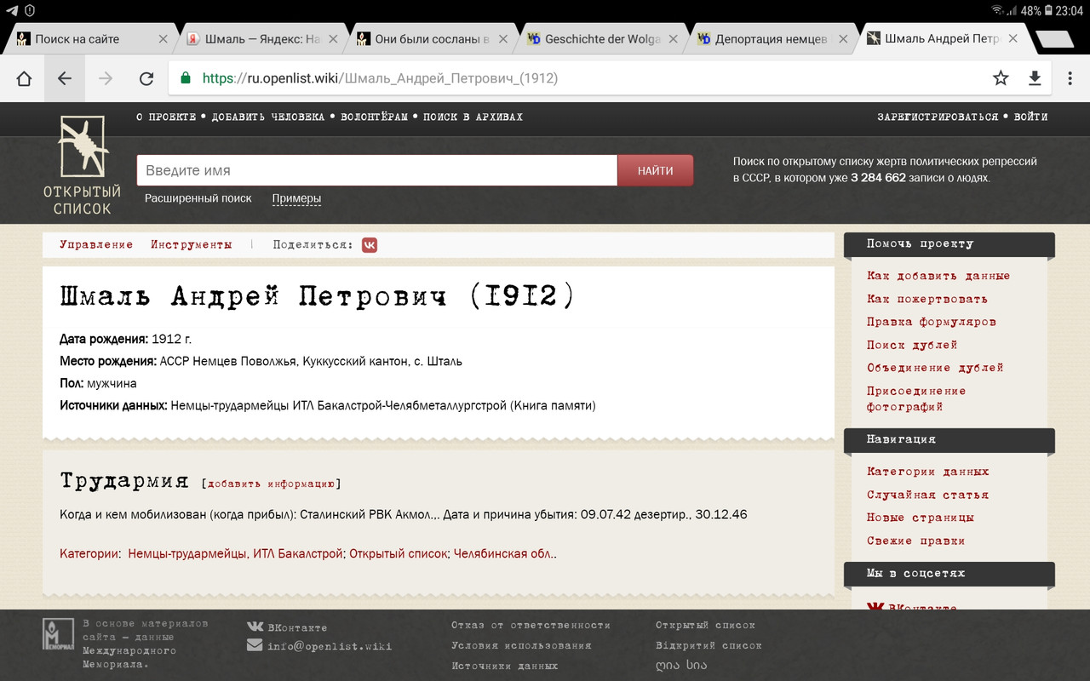The height and width of the screenshot is (681, 1090).
Task: Open 'Отказ от ответственности' footer link
Action: (x=531, y=625)
